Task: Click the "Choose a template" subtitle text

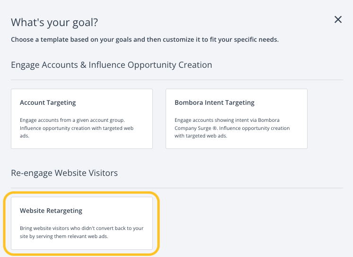Action: click(x=144, y=39)
